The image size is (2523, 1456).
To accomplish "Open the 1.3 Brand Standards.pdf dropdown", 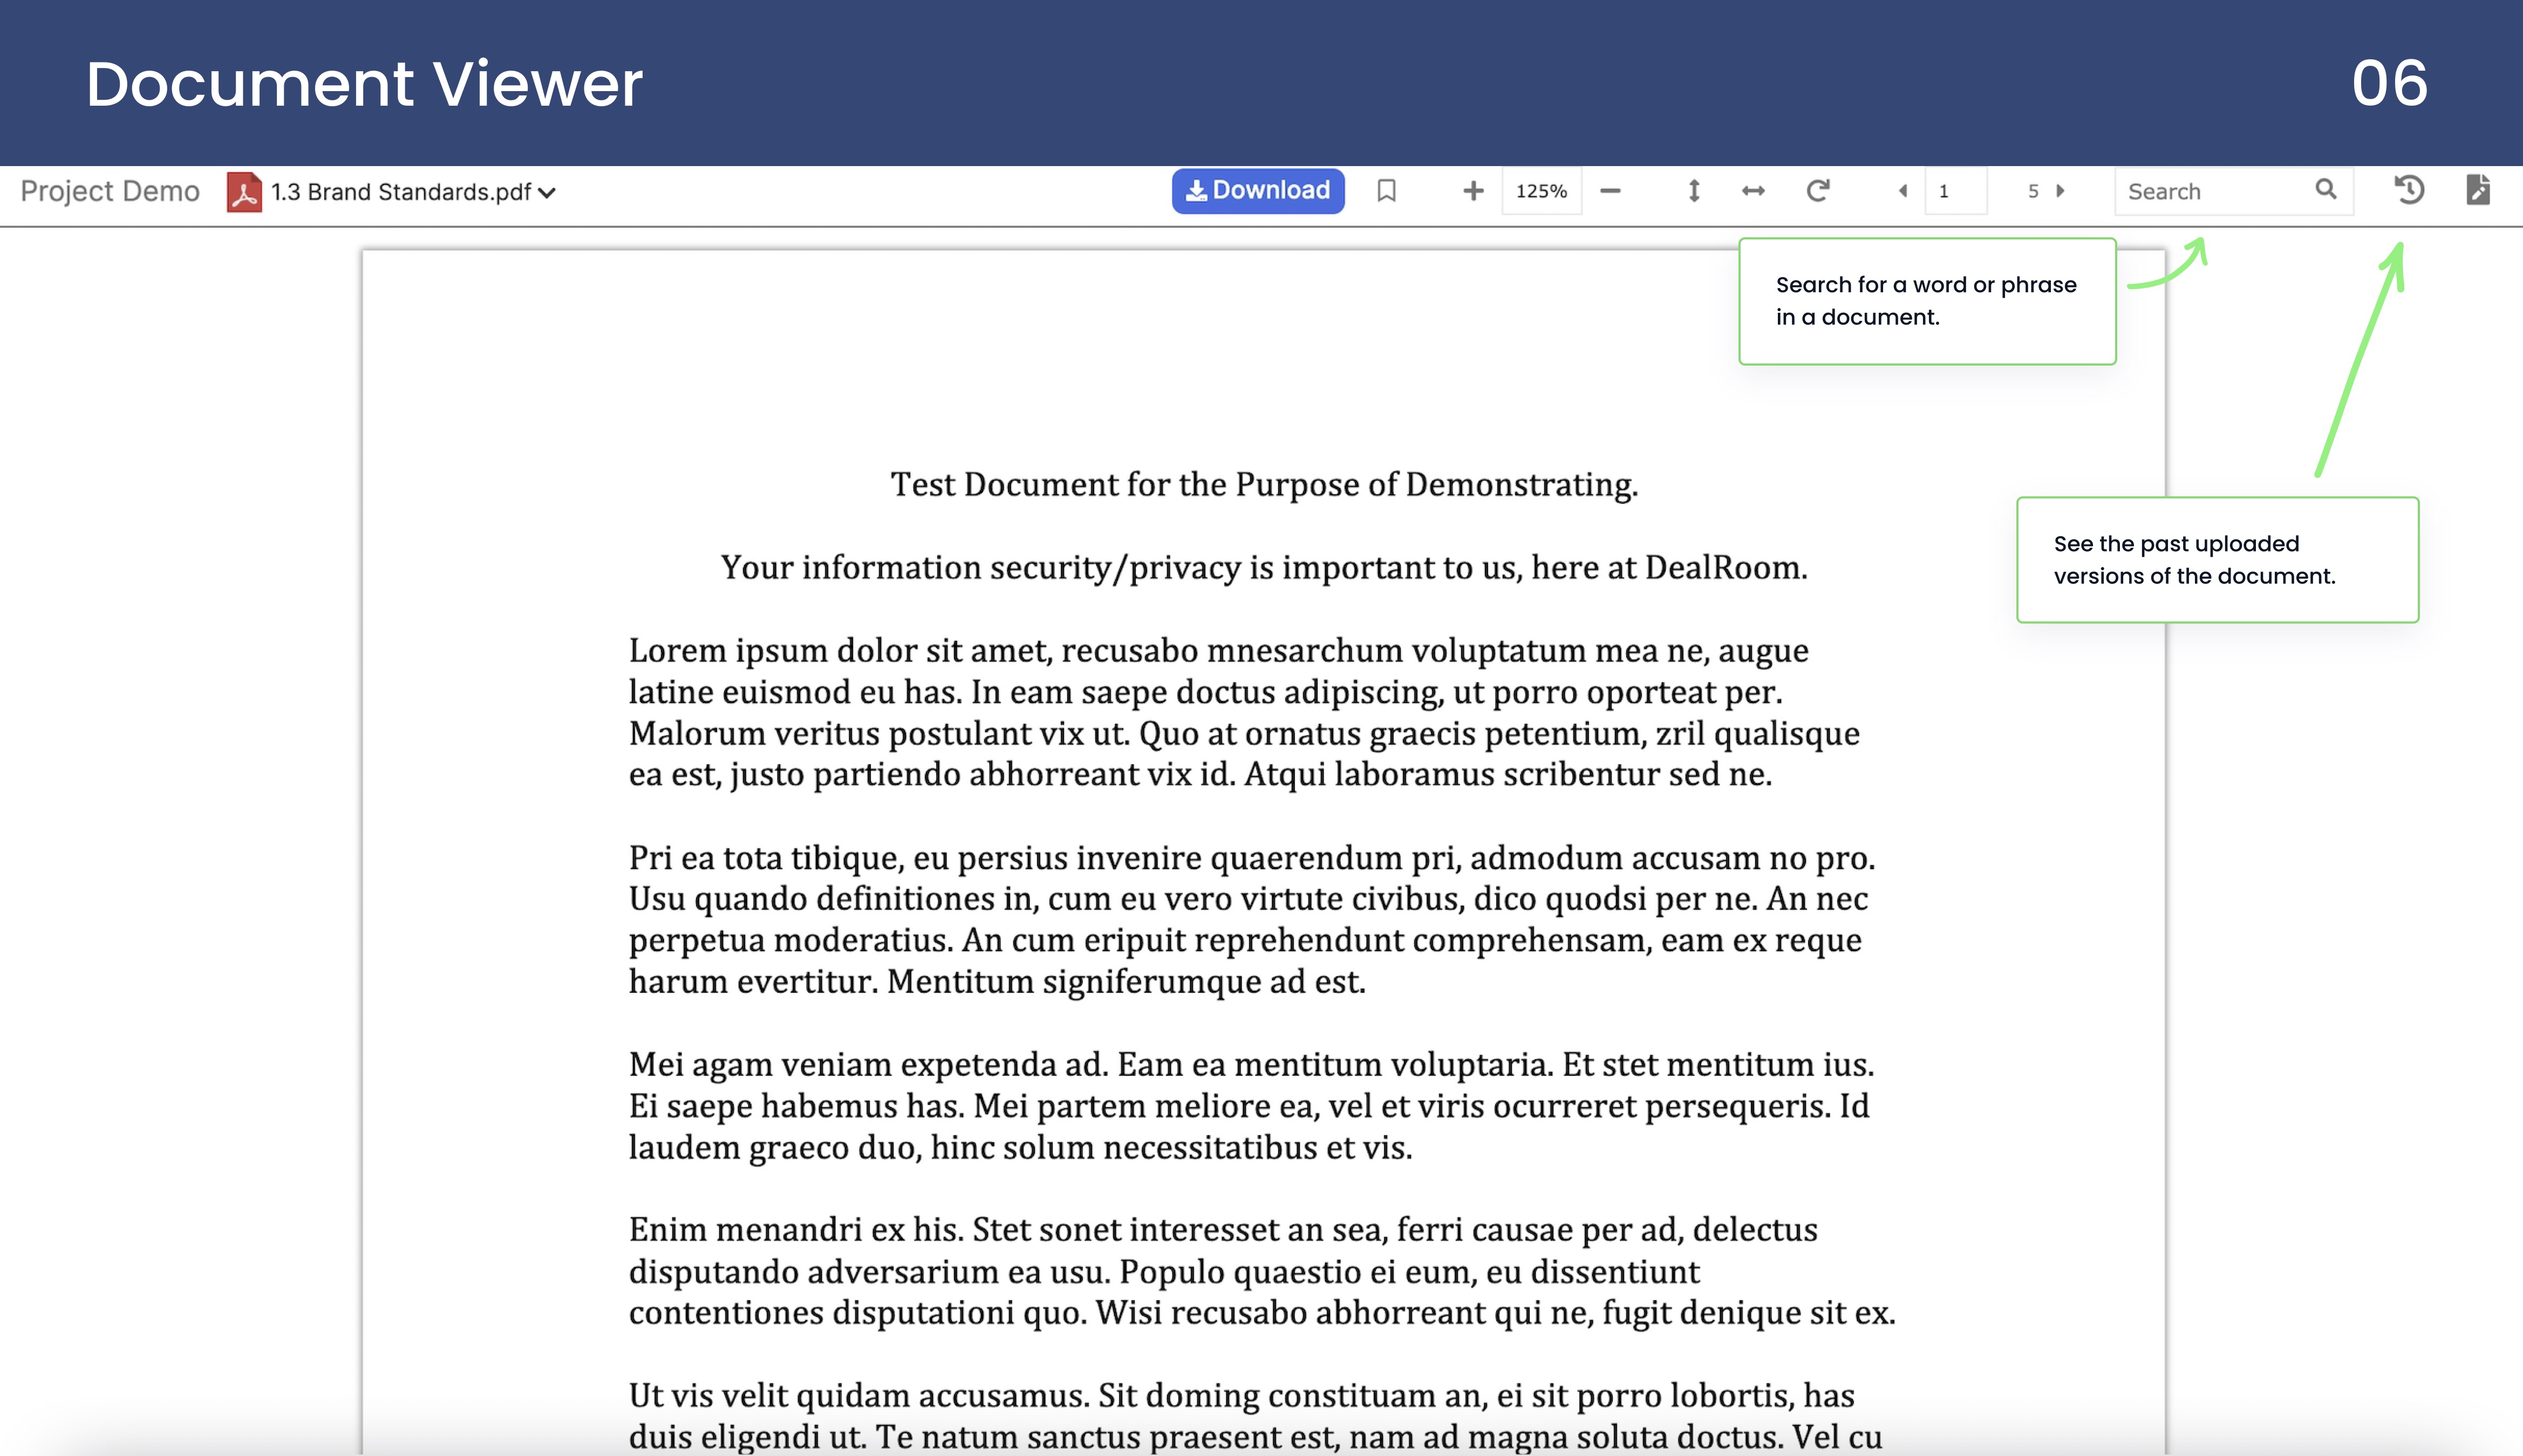I will (x=412, y=191).
